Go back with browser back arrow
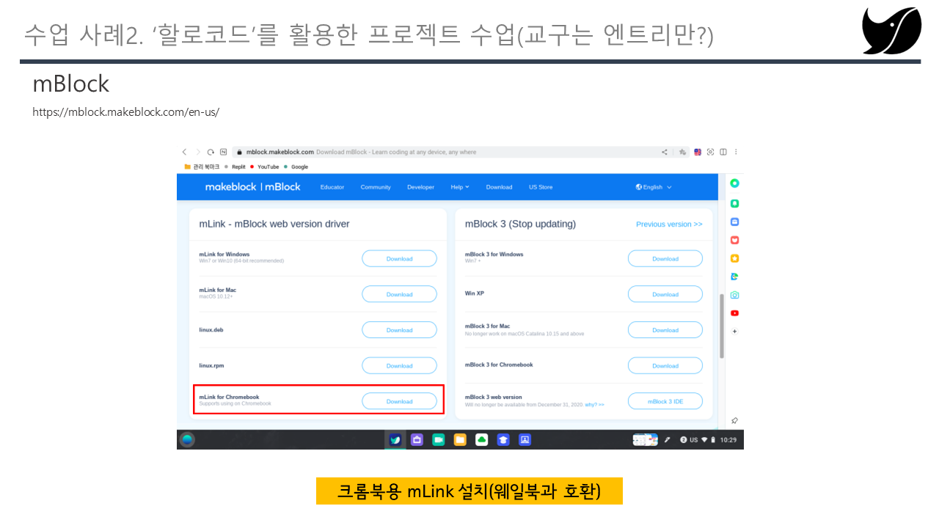Viewport: 939px width, 528px height. click(185, 152)
